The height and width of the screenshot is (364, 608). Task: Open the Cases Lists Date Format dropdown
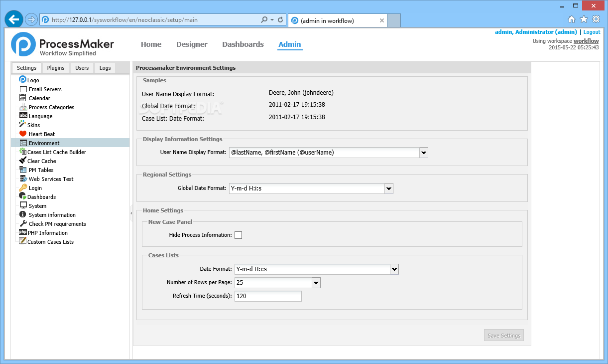tap(394, 269)
